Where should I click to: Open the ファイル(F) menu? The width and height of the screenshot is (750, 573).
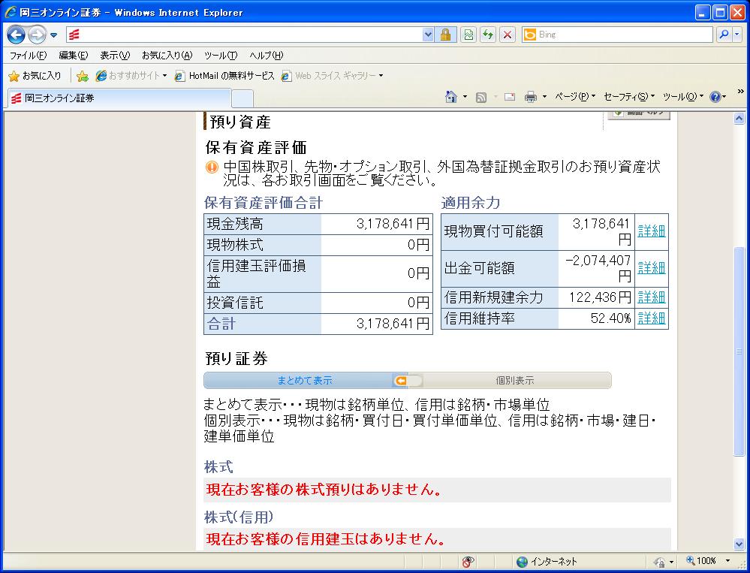pyautogui.click(x=28, y=56)
